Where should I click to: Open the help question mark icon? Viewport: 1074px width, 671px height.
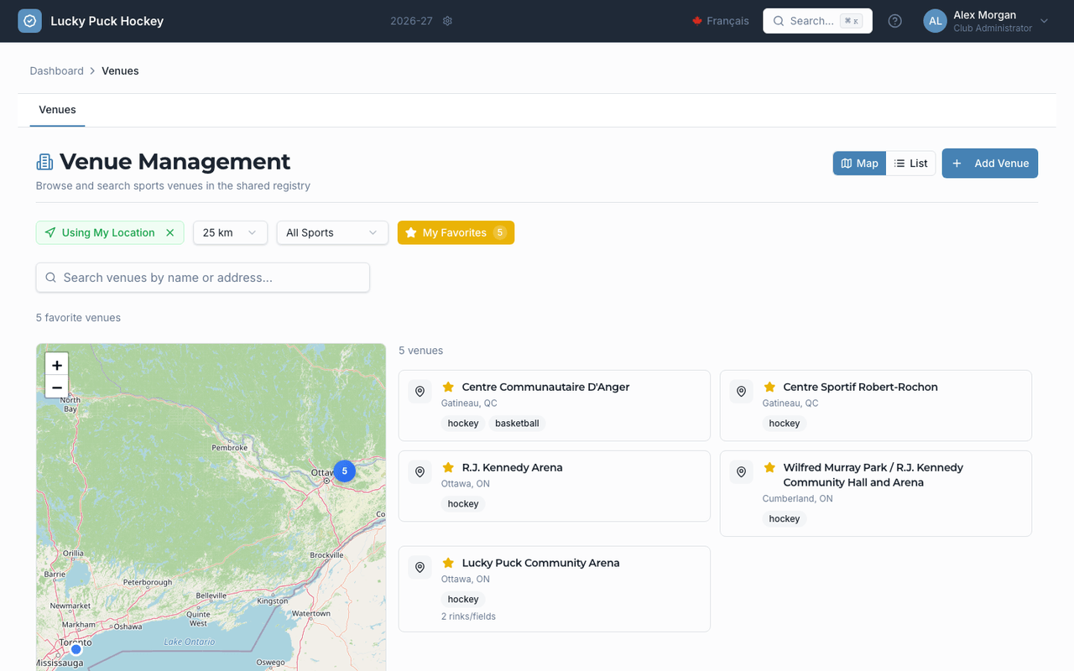tap(895, 21)
